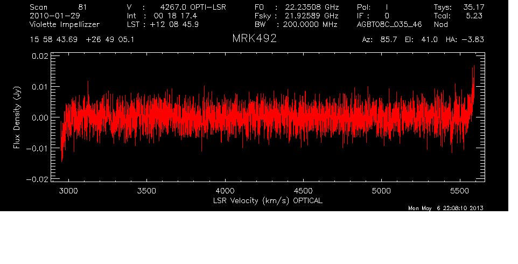Click the 0.01 y-axis tick label

40,87
